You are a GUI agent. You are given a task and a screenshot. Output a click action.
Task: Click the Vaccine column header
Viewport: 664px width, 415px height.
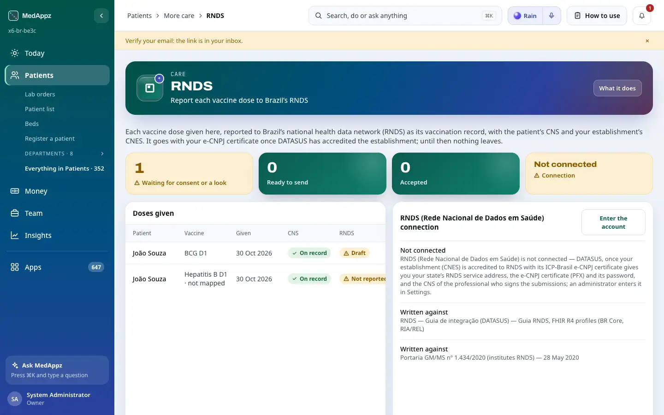(194, 233)
